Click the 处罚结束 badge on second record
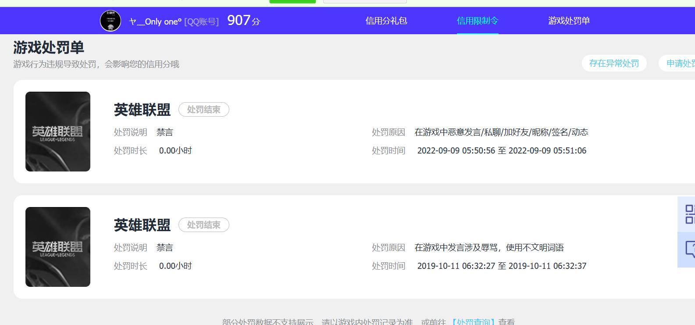The image size is (695, 325). (203, 225)
